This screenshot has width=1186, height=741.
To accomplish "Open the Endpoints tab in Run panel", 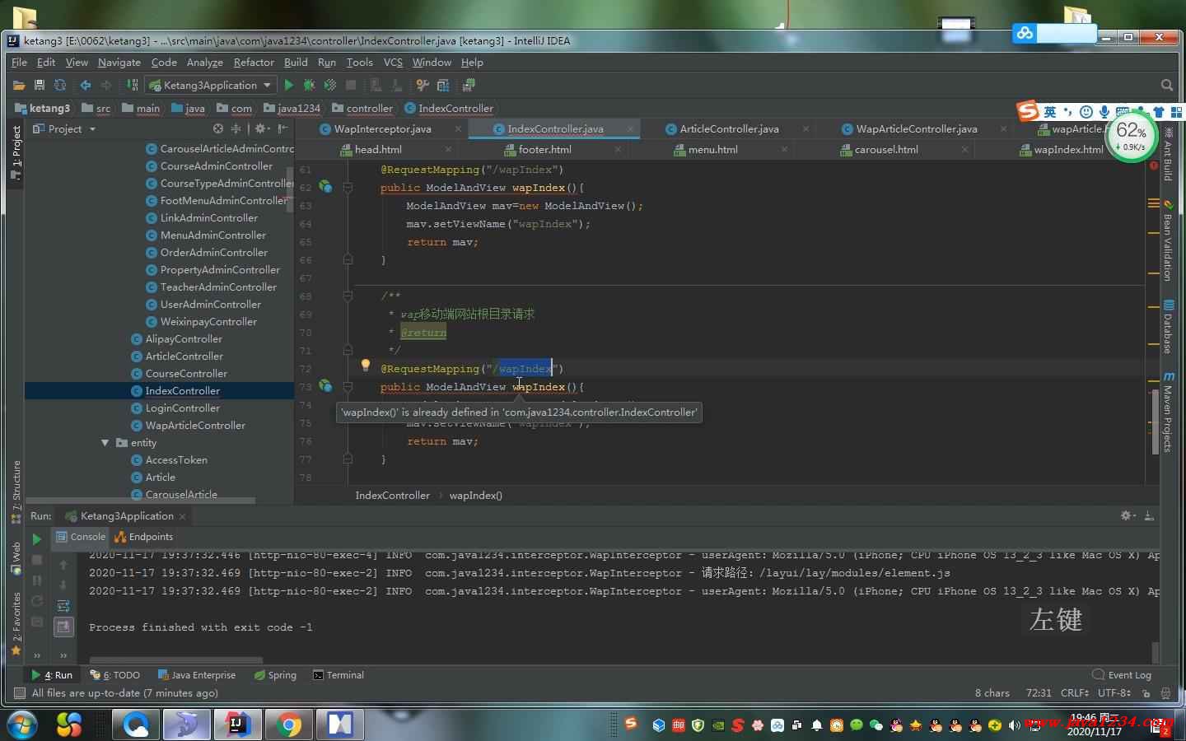I will click(x=144, y=537).
